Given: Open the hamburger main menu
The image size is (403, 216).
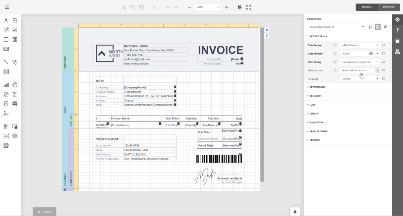Looking at the screenshot, I should pyautogui.click(x=7, y=7).
